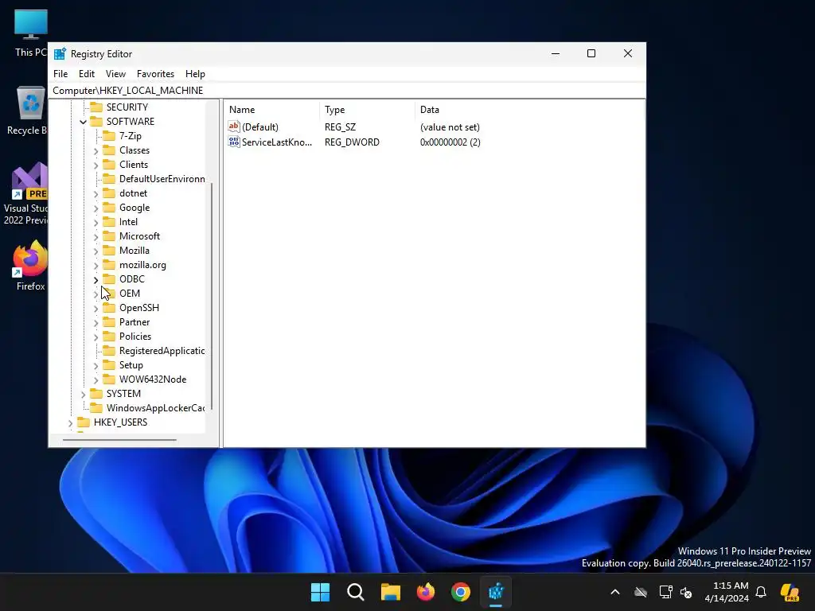This screenshot has height=611, width=815.
Task: Launch Chrome from the taskbar
Action: (x=461, y=592)
